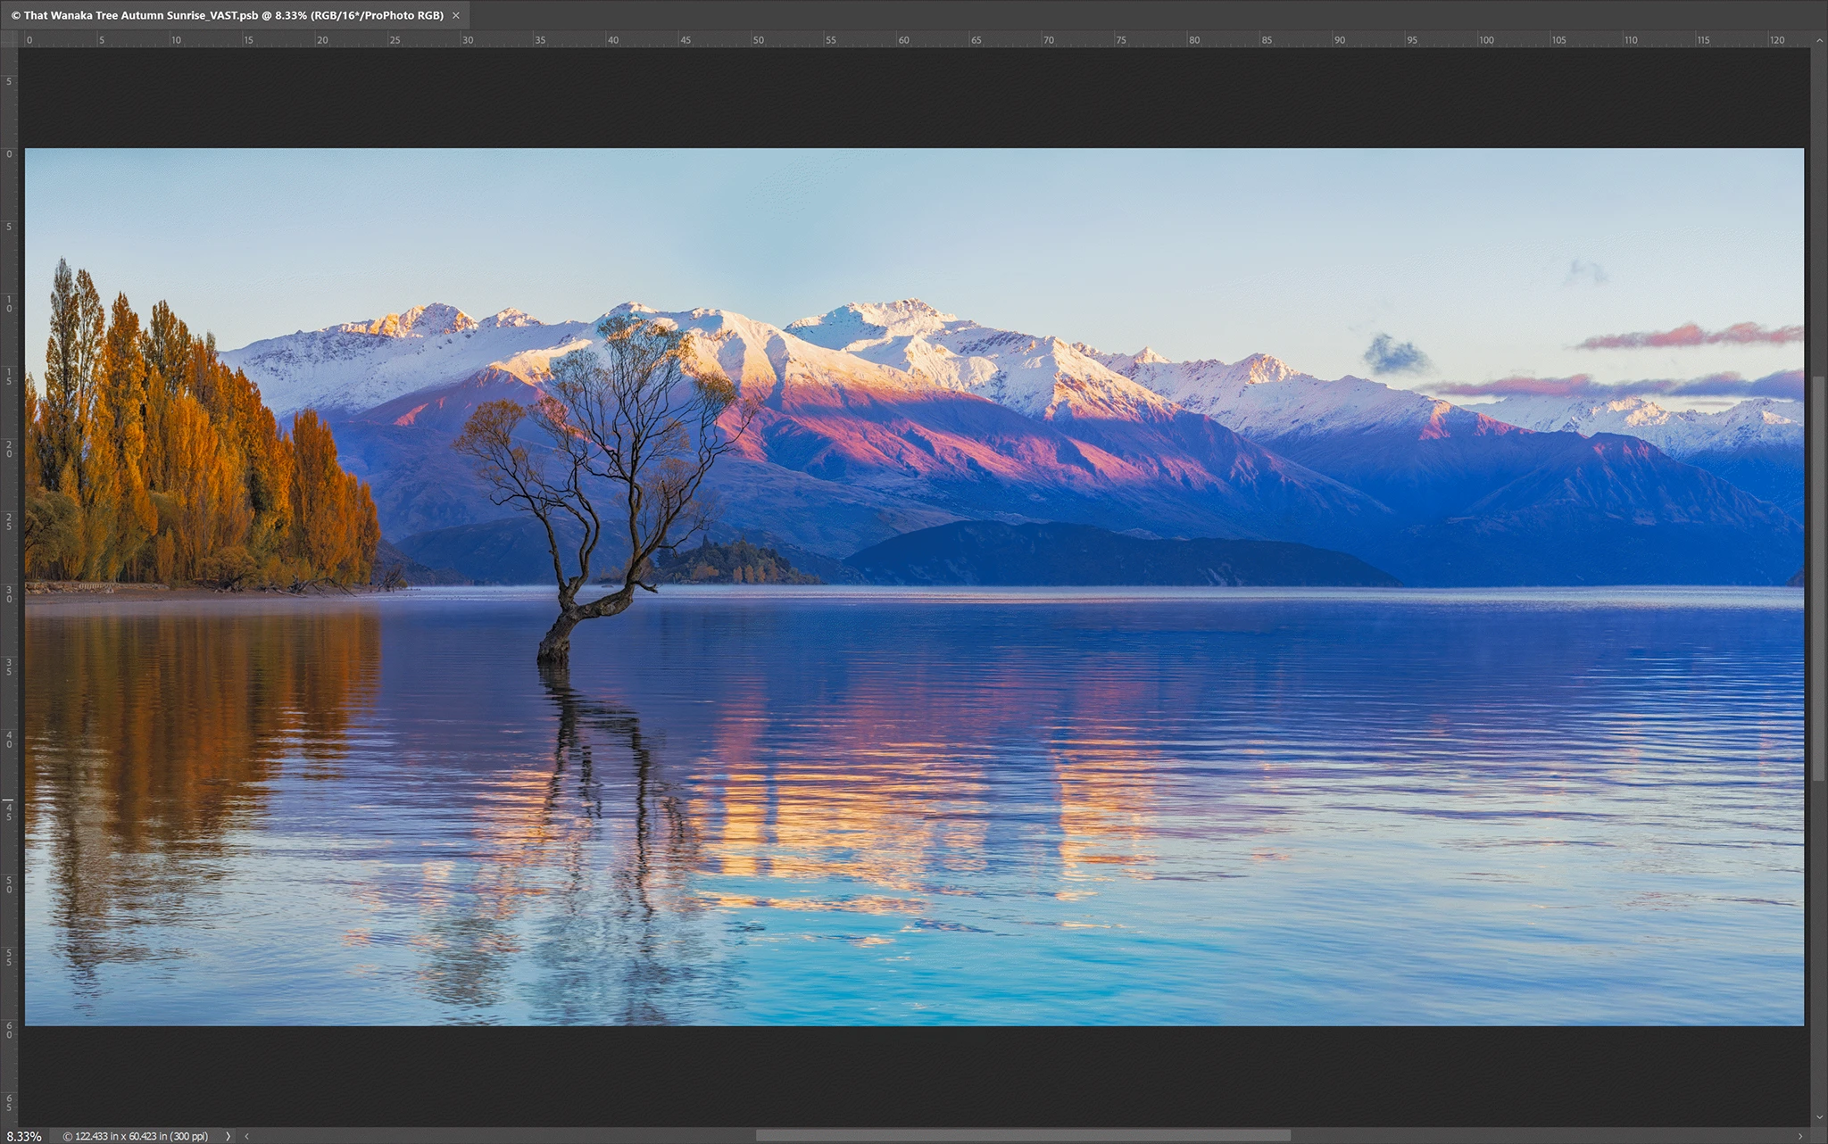Screen dimensions: 1828x1144
Task: Click the vertical scrollbar up arrow
Action: pos(1819,40)
